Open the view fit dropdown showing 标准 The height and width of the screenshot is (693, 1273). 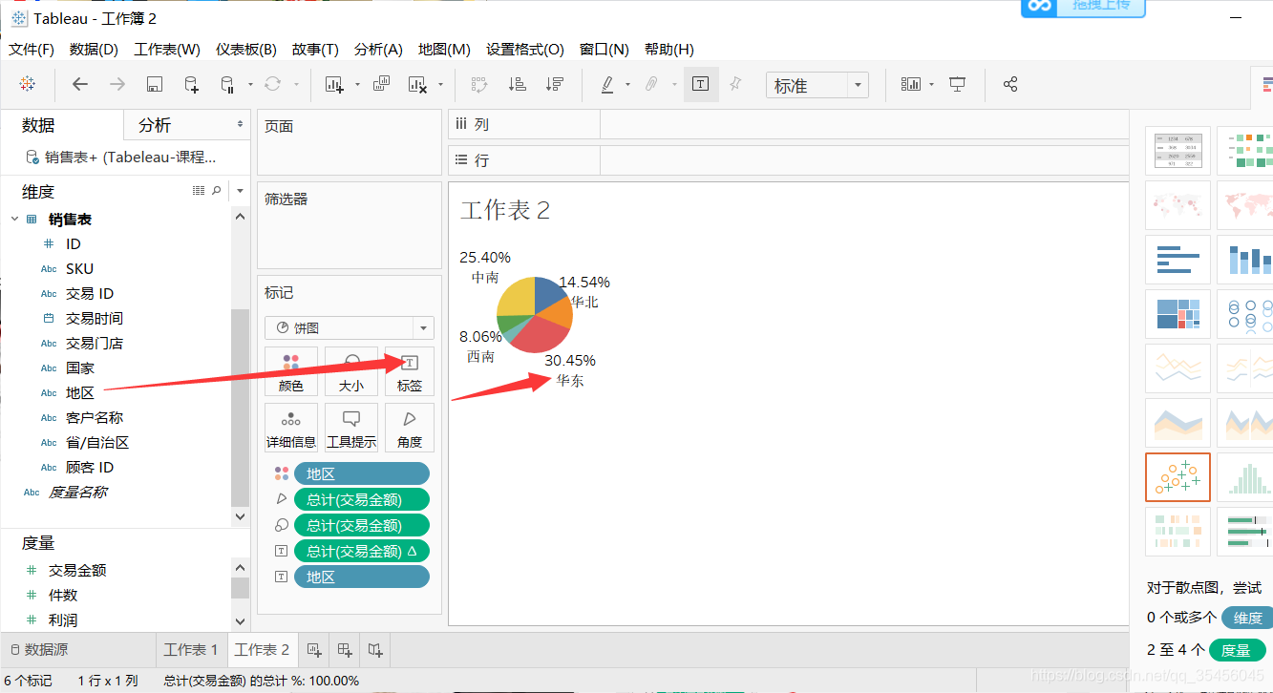point(817,85)
